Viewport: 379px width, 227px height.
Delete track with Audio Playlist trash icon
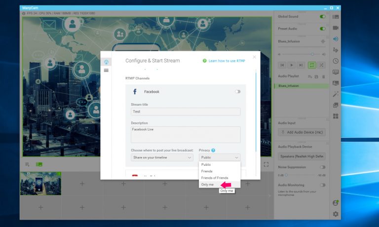324,76
